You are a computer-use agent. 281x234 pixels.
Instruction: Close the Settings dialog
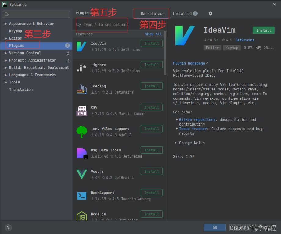(274, 4)
